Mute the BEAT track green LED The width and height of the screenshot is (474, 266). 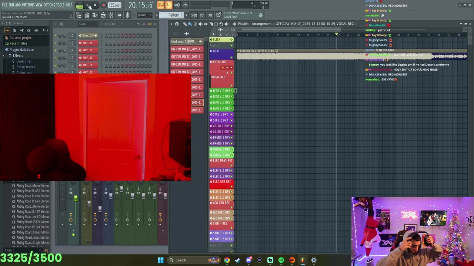(x=231, y=57)
